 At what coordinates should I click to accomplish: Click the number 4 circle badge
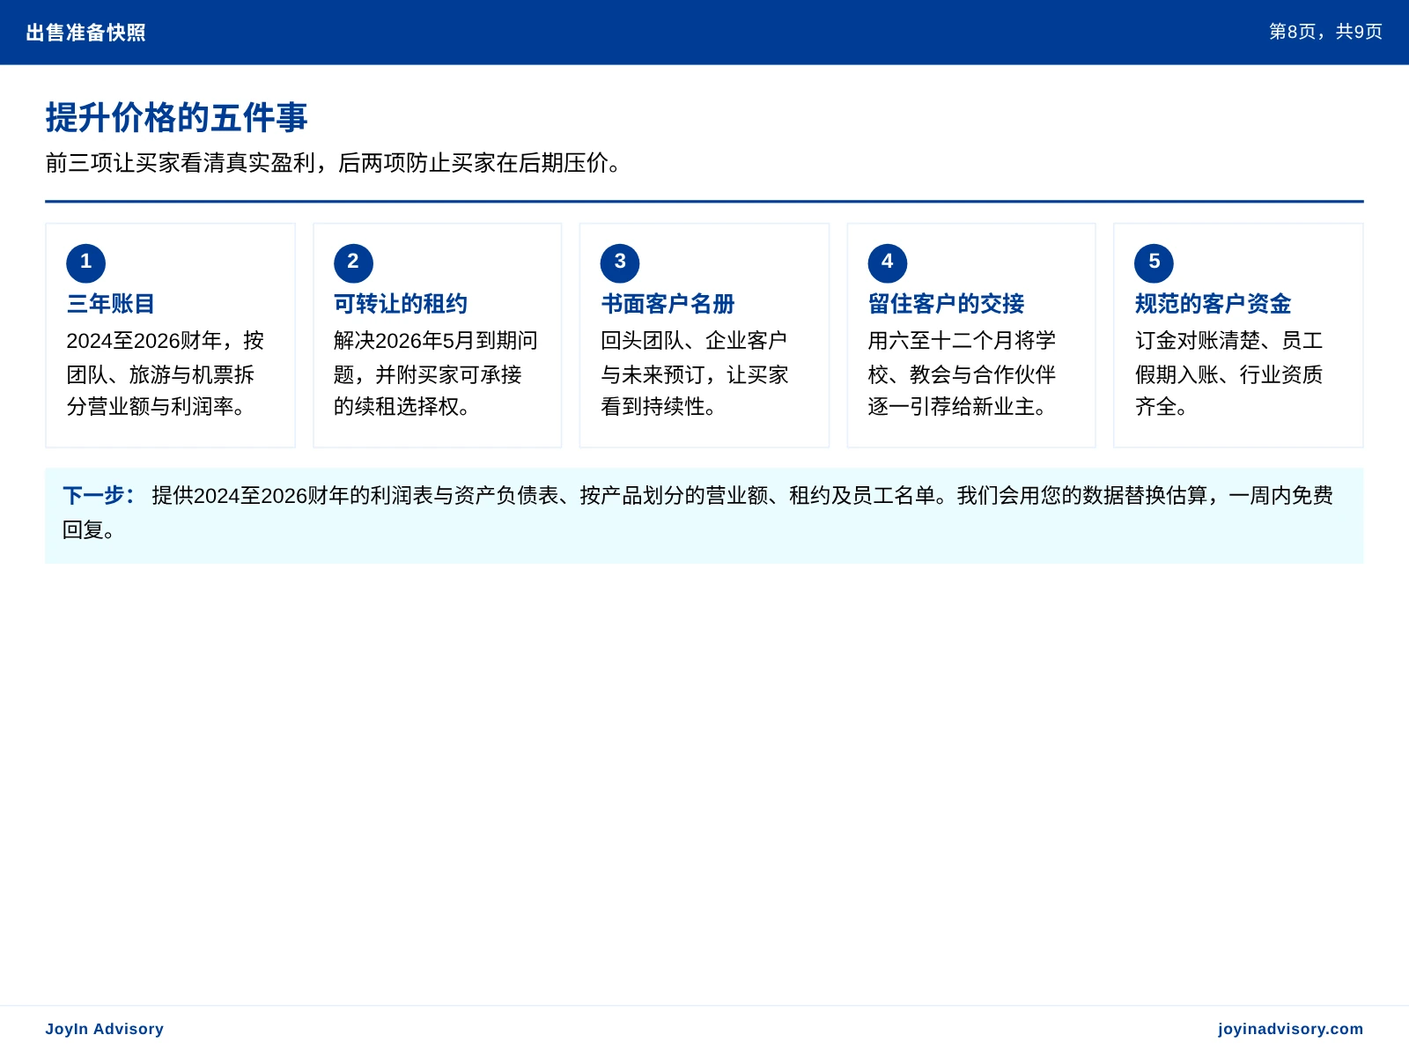887,262
